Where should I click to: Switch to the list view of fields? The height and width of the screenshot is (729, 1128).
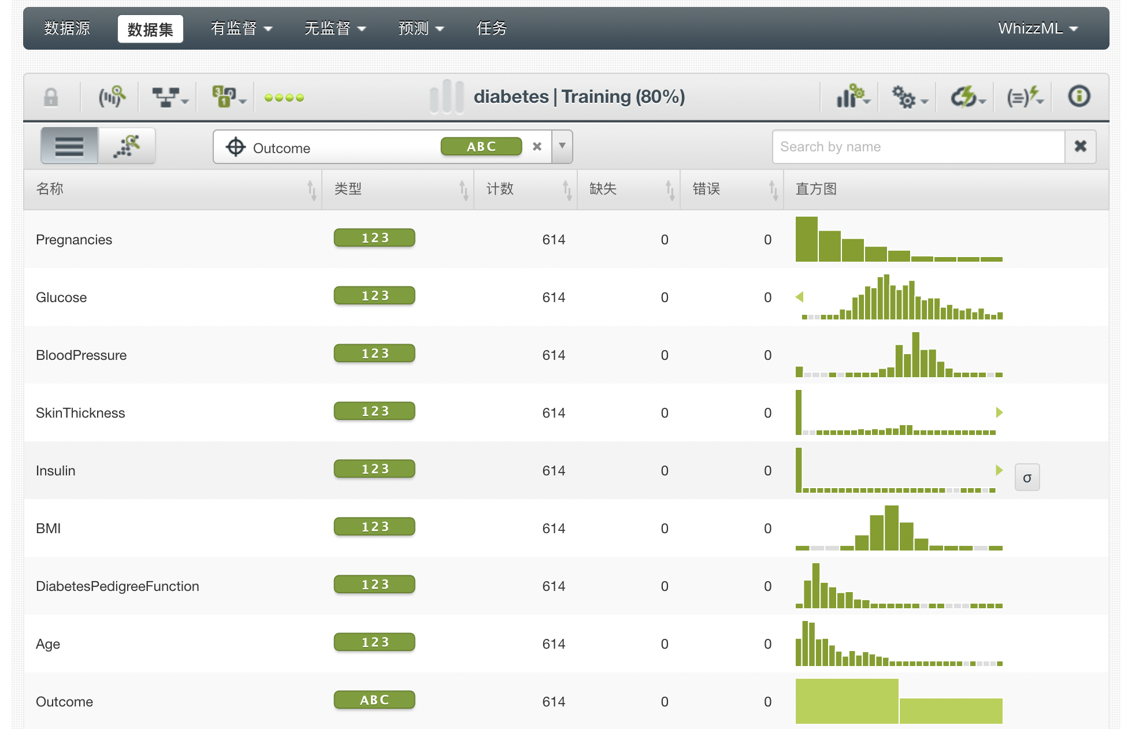(x=69, y=146)
